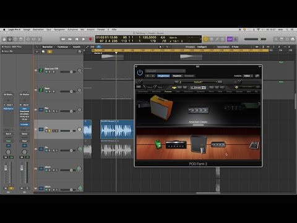Toggle the yellow Cycle mode button
This screenshot has width=297, height=223.
pyautogui.click(x=206, y=39)
